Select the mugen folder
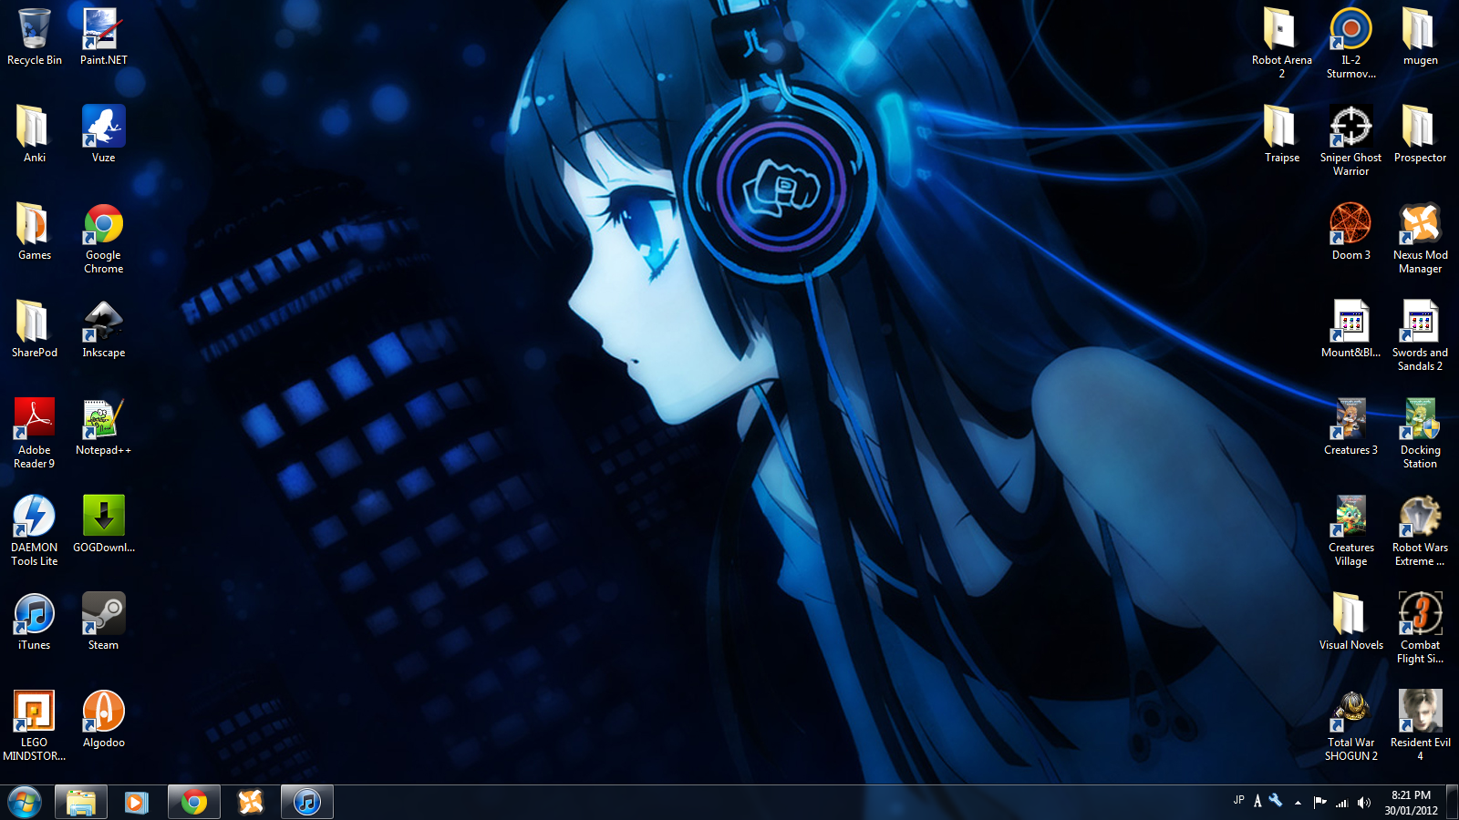The image size is (1459, 820). 1420,36
